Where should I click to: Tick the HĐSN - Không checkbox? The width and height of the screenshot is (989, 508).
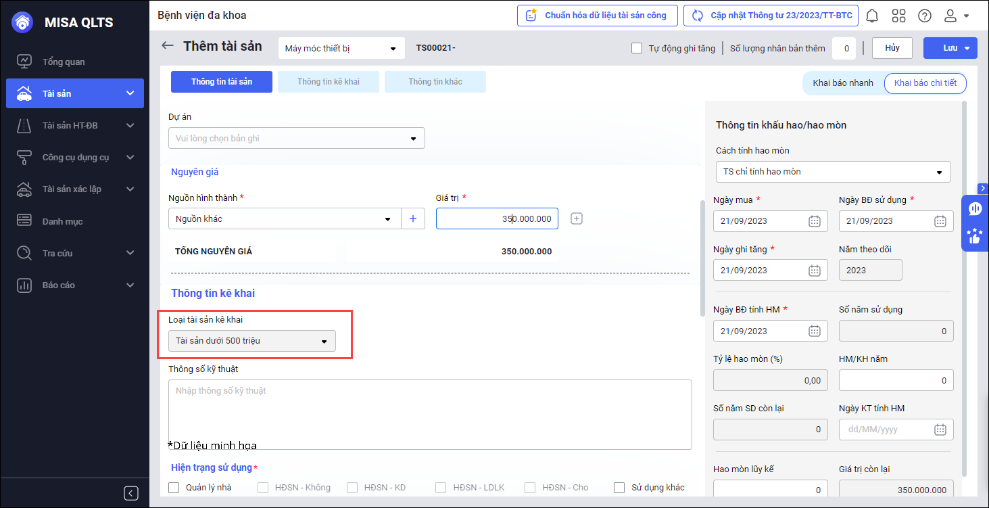pos(263,488)
